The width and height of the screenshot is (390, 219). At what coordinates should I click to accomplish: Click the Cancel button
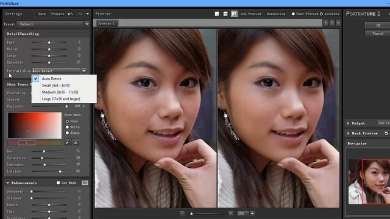[x=378, y=33]
